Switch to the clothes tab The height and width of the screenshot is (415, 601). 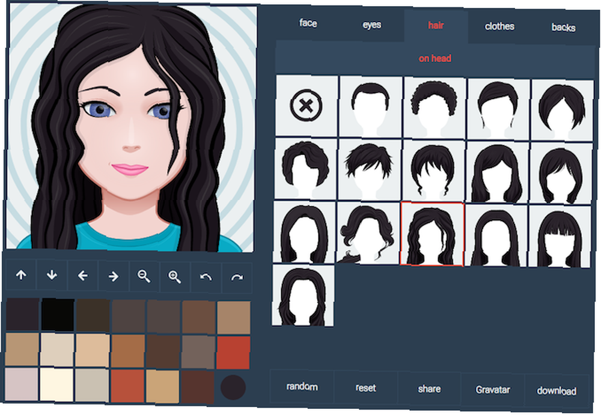[x=499, y=26]
